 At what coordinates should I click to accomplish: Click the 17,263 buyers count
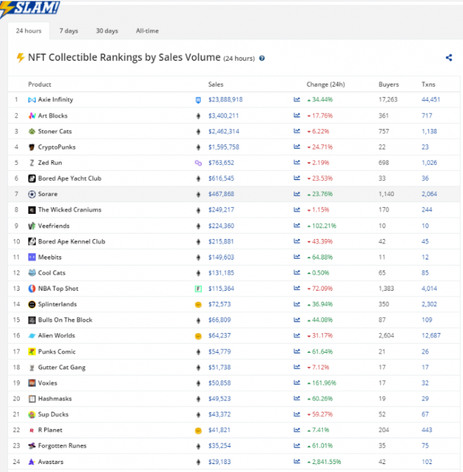[388, 100]
